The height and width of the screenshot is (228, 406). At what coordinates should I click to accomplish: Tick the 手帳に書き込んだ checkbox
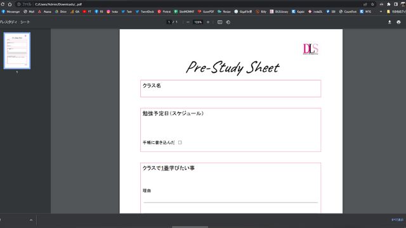pyautogui.click(x=180, y=142)
